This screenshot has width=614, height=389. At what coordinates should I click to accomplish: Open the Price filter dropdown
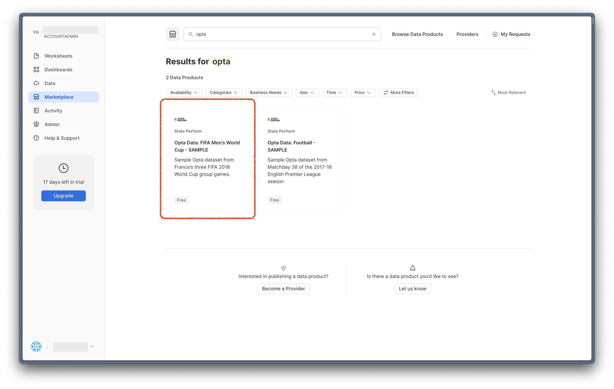[x=362, y=93]
